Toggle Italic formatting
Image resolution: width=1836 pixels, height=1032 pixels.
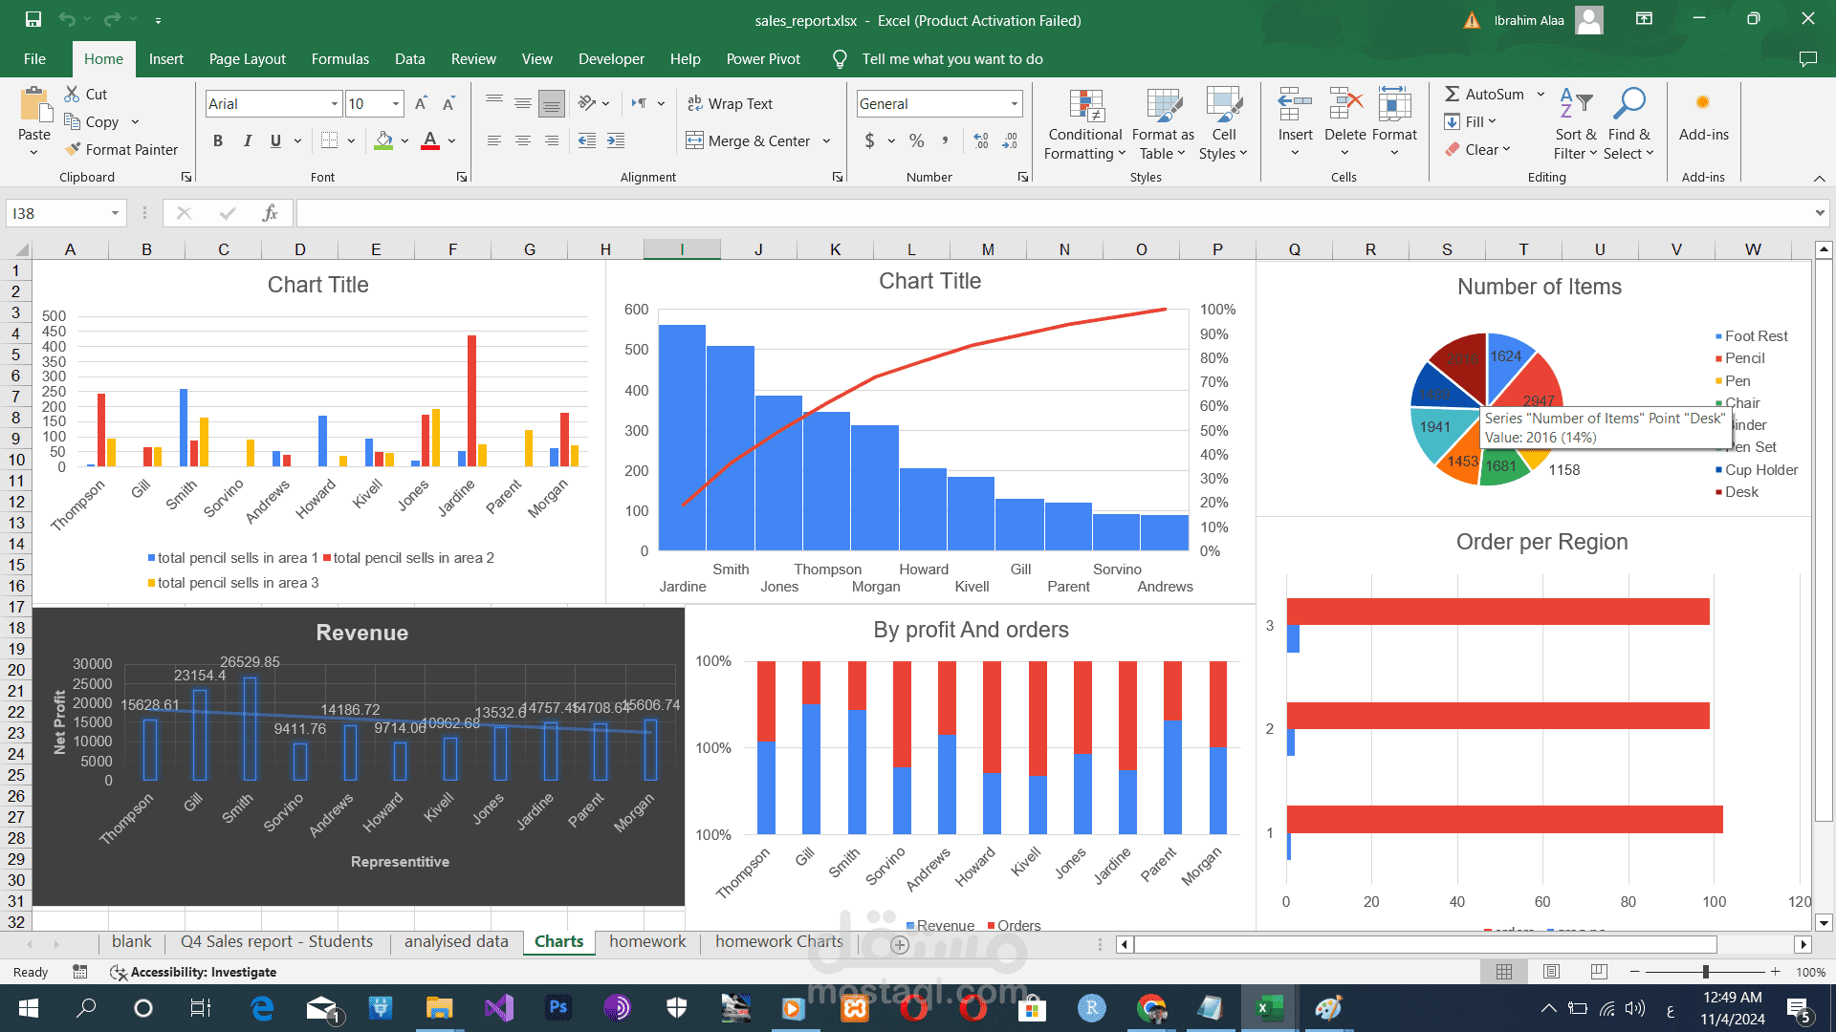click(x=247, y=140)
